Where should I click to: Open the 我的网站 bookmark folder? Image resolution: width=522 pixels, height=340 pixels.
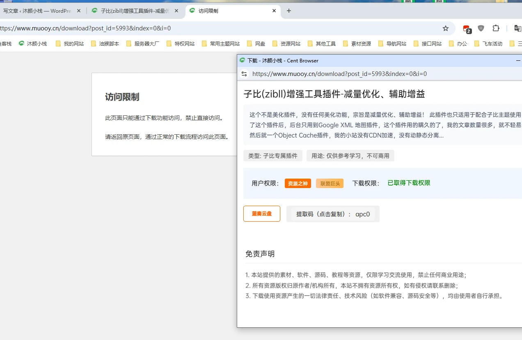[70, 44]
